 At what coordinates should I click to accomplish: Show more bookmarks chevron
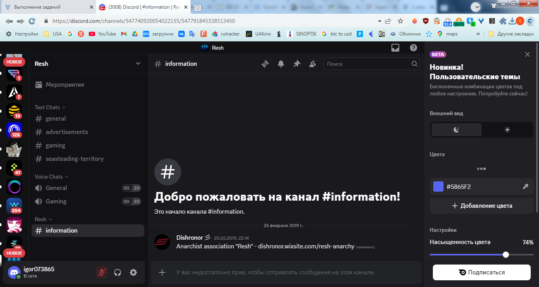click(478, 34)
